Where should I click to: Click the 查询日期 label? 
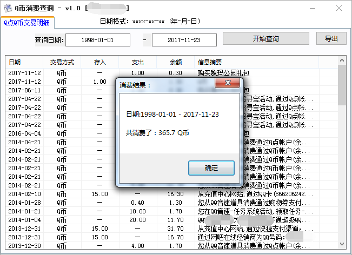[49, 40]
